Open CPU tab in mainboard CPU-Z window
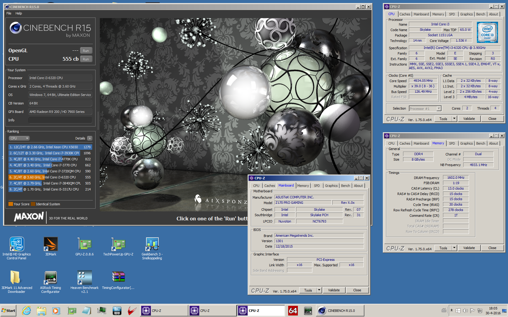The width and height of the screenshot is (508, 317). [256, 186]
